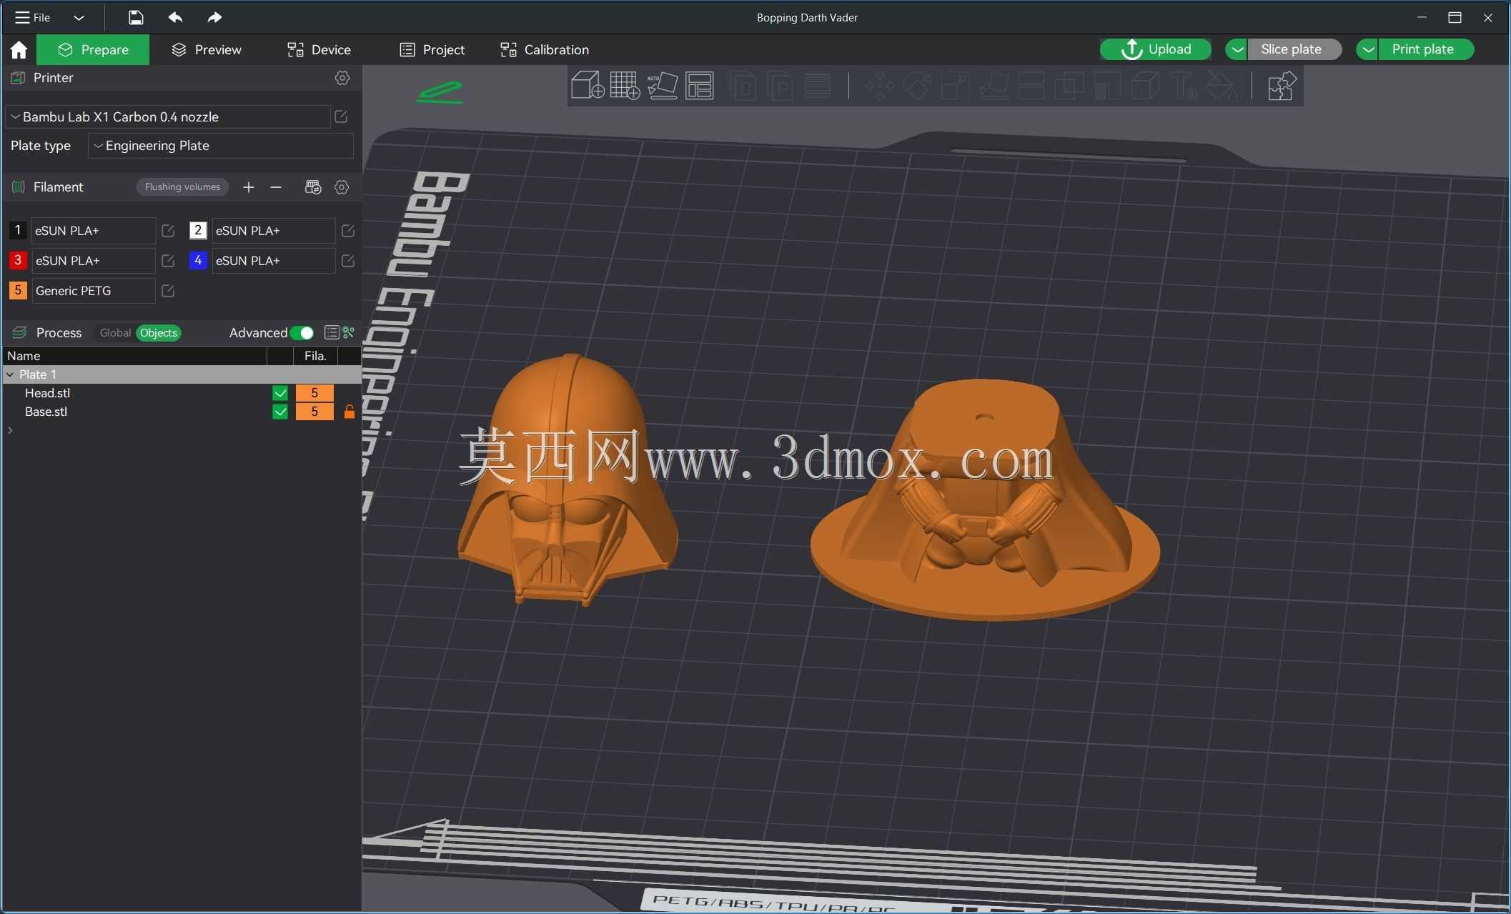Edit the Bambu Lab X1 Carbon printer preset
The height and width of the screenshot is (914, 1511).
tap(341, 116)
